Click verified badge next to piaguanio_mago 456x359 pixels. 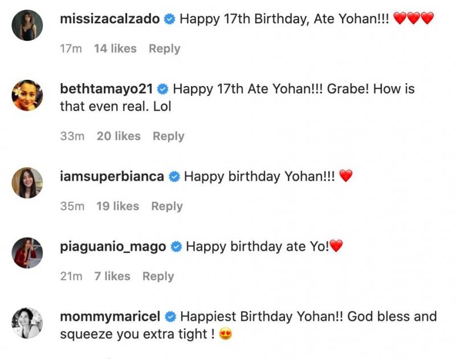pos(176,247)
